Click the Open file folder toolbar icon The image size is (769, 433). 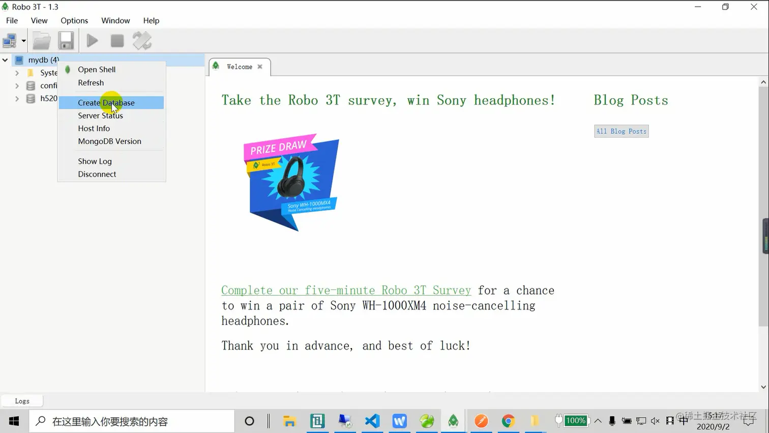42,41
